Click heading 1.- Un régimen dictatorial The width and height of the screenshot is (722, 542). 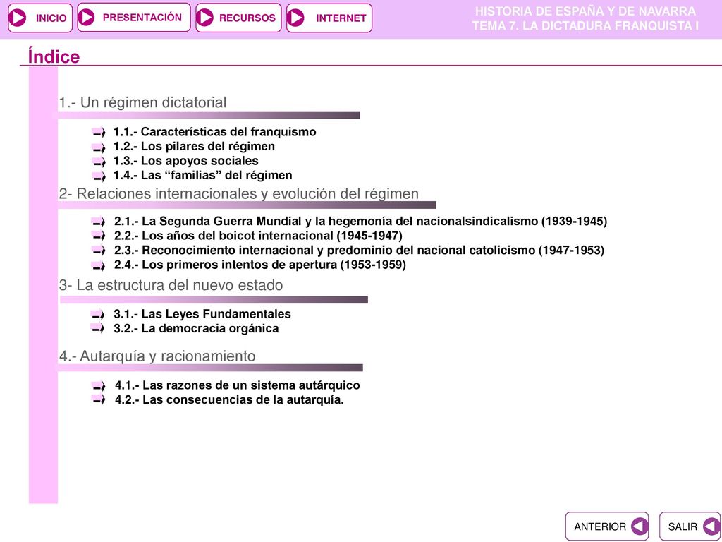(x=142, y=102)
